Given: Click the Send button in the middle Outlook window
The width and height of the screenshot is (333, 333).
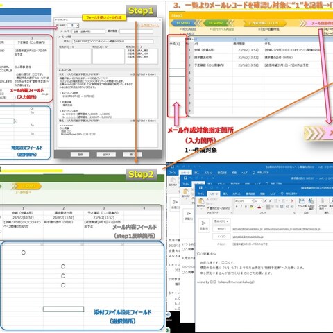Looking at the screenshot, I should click(x=188, y=215).
